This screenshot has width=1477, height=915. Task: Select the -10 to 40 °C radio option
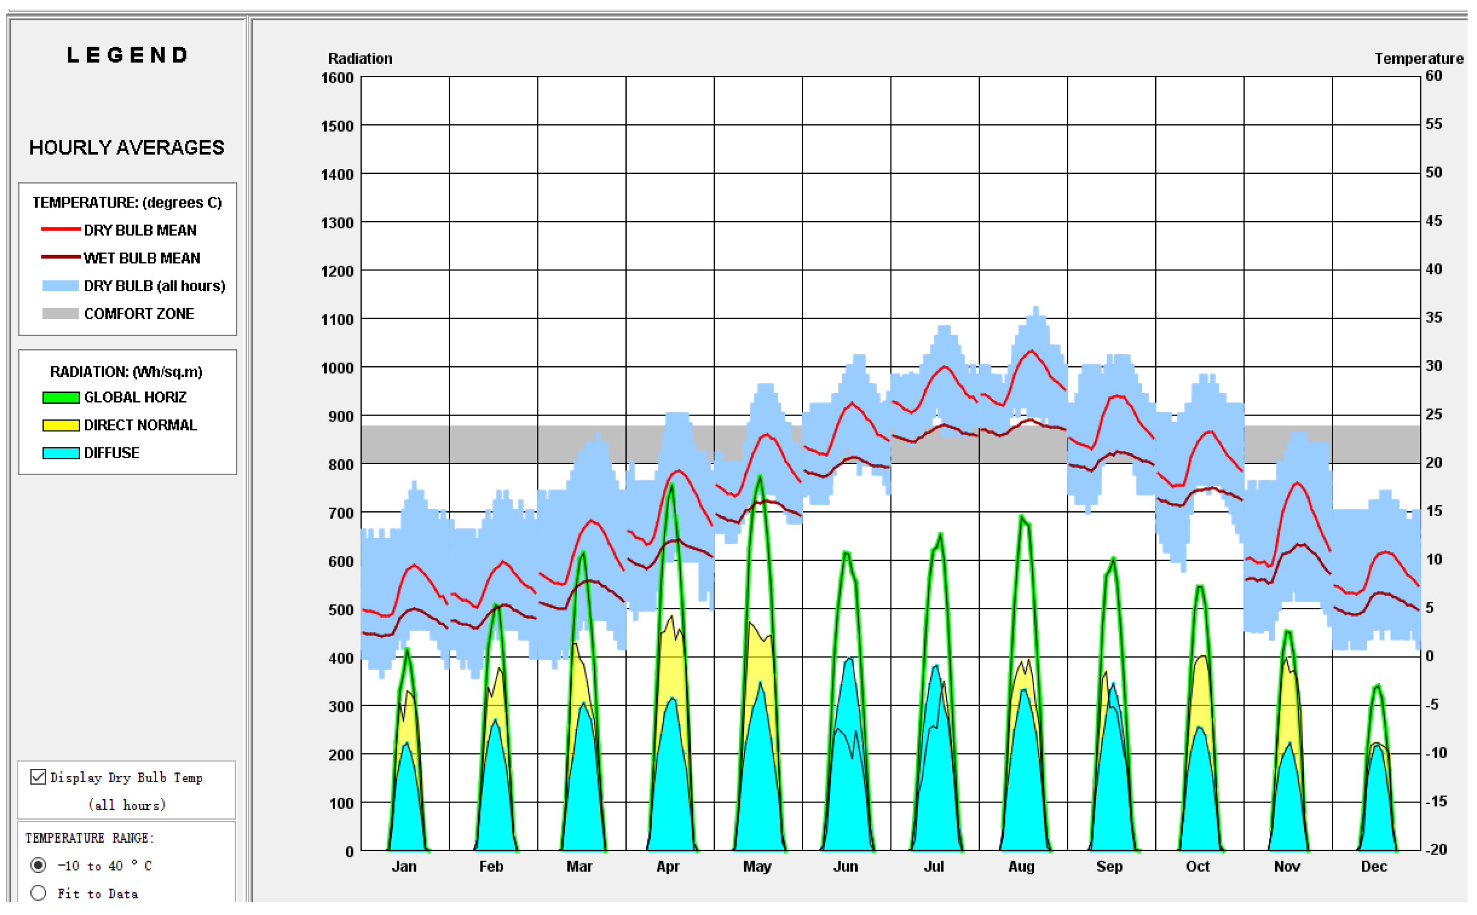click(x=38, y=865)
